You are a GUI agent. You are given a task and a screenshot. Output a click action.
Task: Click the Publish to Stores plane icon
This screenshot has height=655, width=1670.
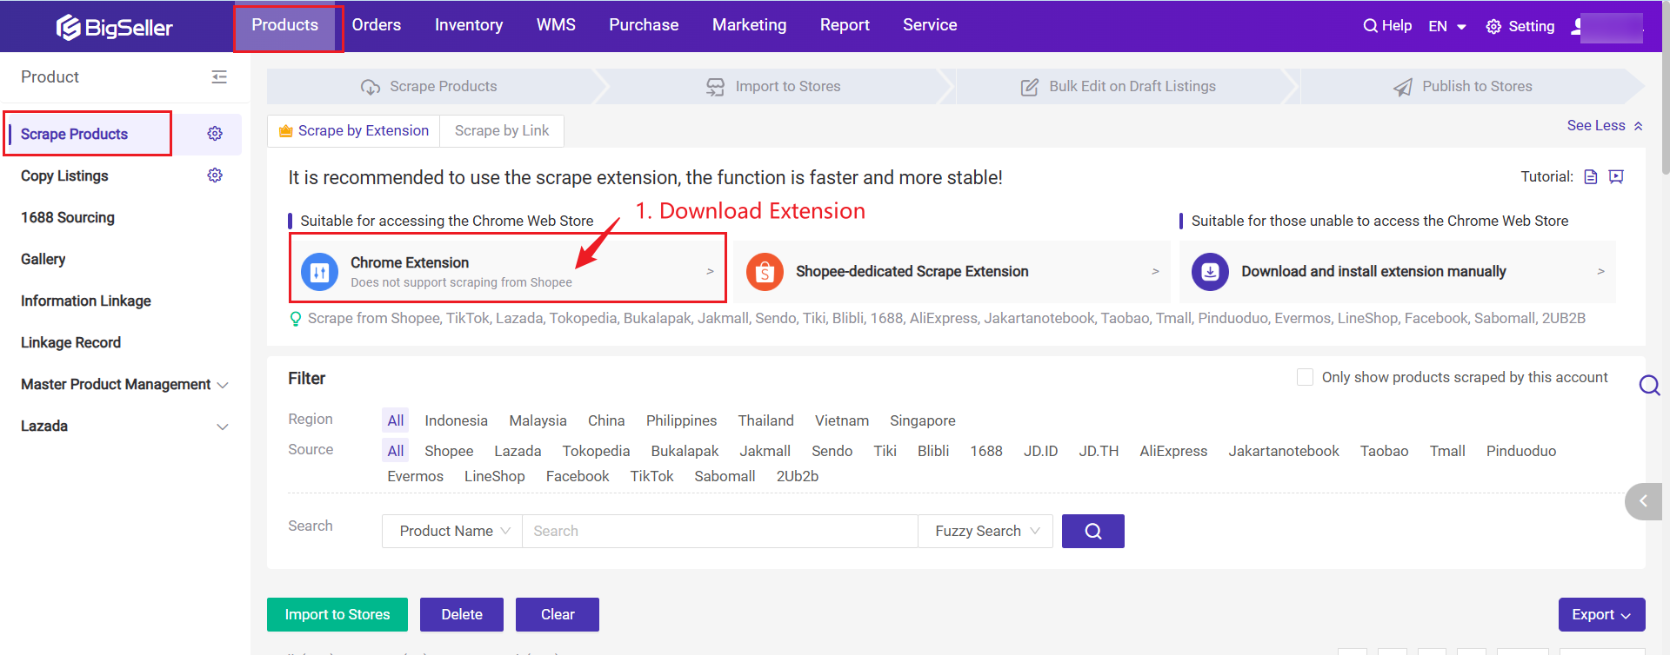tap(1403, 87)
